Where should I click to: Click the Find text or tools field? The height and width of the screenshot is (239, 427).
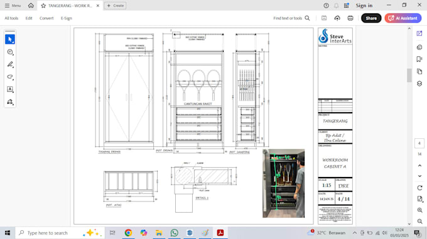(x=288, y=18)
